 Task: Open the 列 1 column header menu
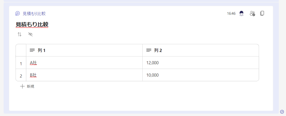[84, 50]
